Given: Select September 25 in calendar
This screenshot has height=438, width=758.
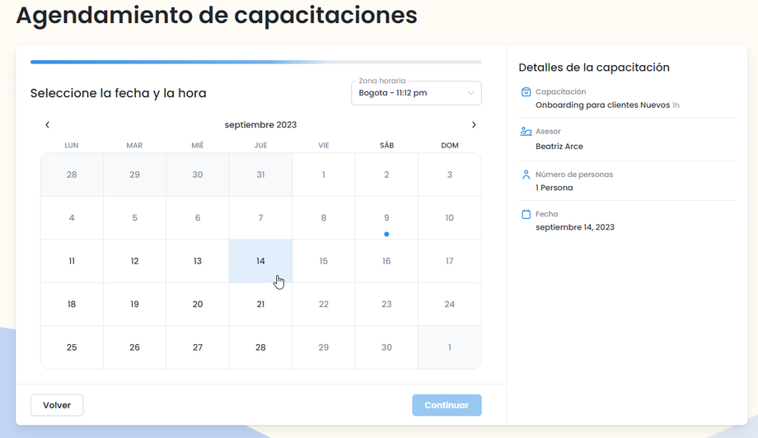Looking at the screenshot, I should coord(72,347).
